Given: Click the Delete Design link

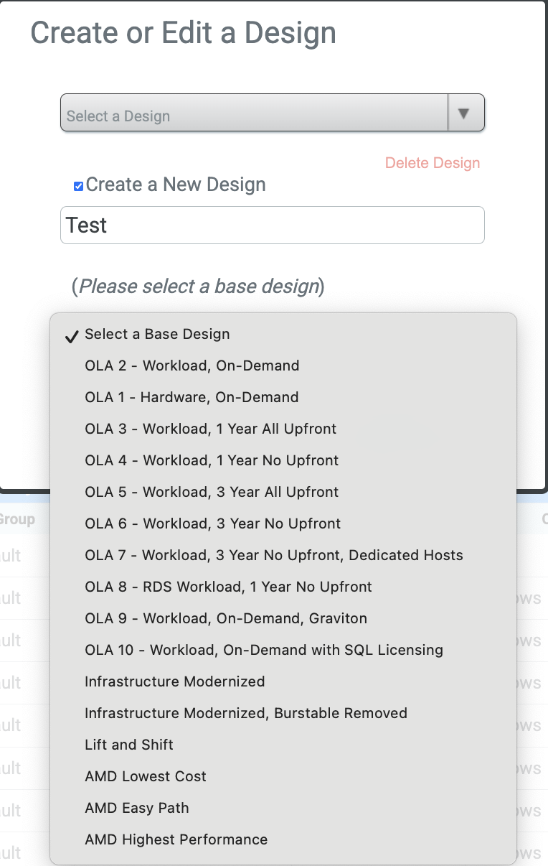Looking at the screenshot, I should [x=432, y=163].
